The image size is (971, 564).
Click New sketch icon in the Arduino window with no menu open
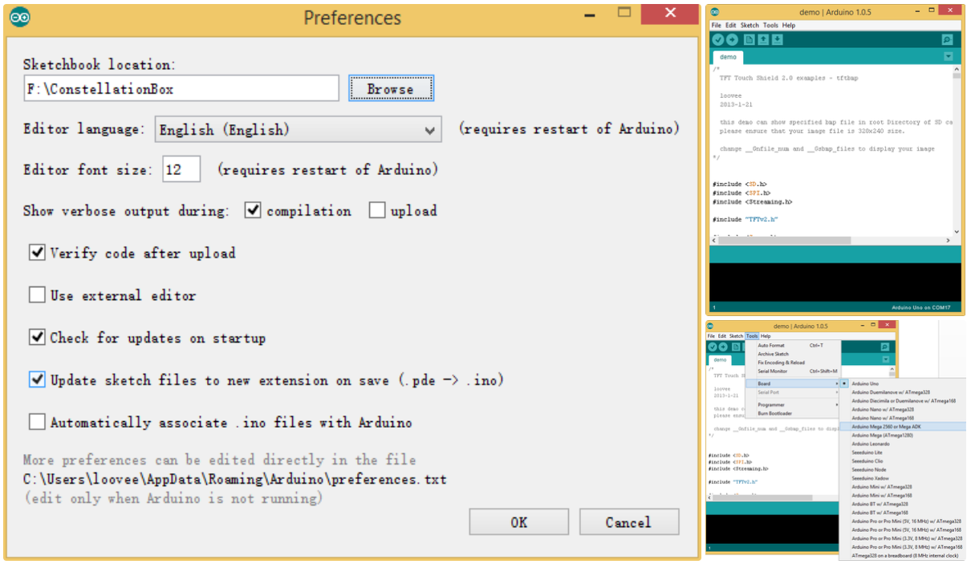[x=750, y=39]
